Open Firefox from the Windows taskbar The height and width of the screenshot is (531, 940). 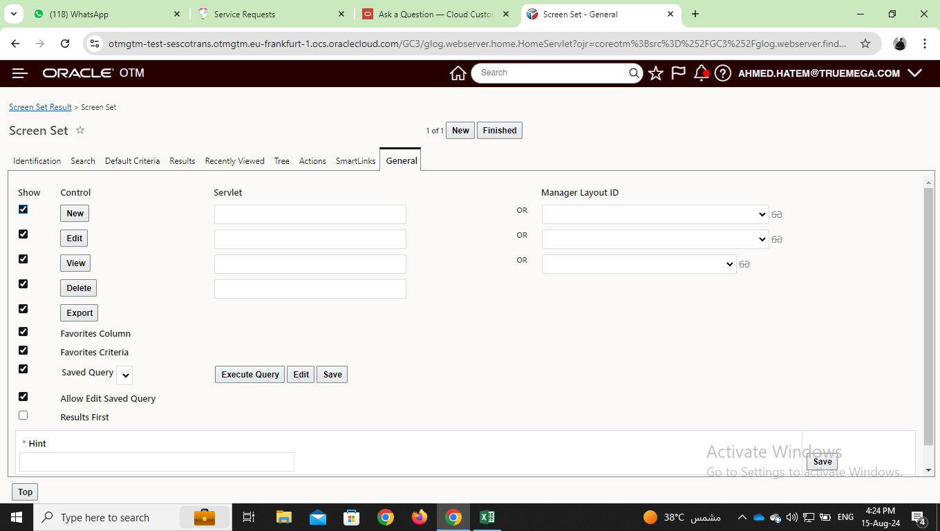pos(419,517)
